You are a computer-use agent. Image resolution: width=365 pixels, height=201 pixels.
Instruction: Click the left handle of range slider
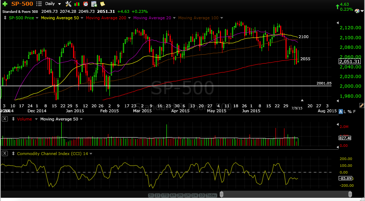[x=222, y=194]
